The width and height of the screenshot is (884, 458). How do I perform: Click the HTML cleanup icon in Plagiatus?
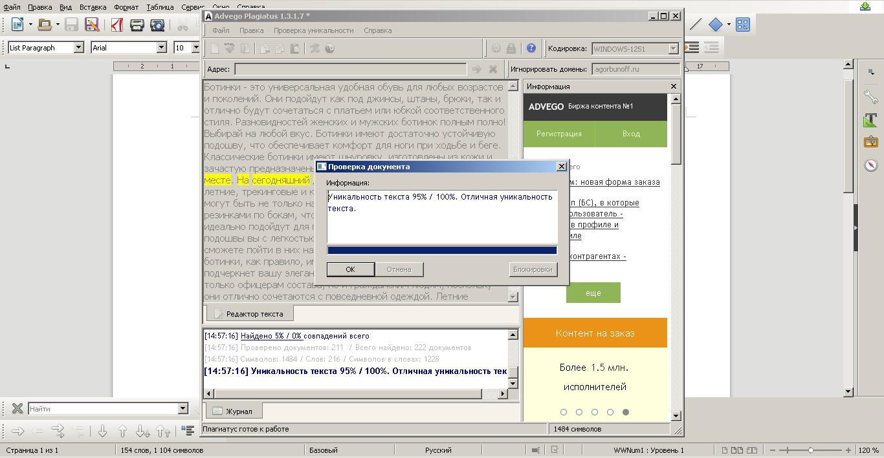coord(230,48)
